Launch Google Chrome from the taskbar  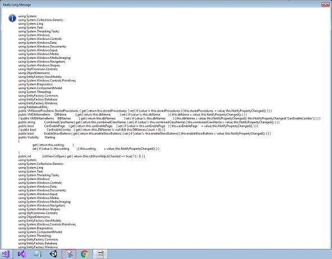coord(85,254)
